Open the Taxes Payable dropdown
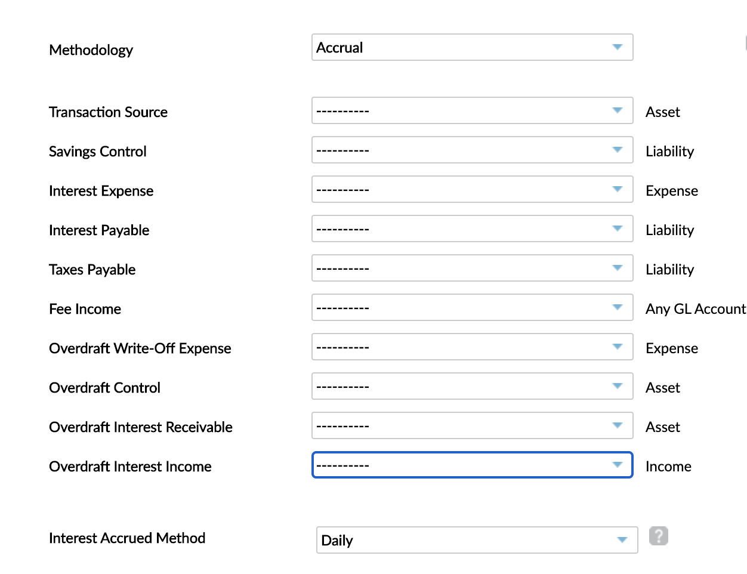The height and width of the screenshot is (574, 747). (x=471, y=269)
